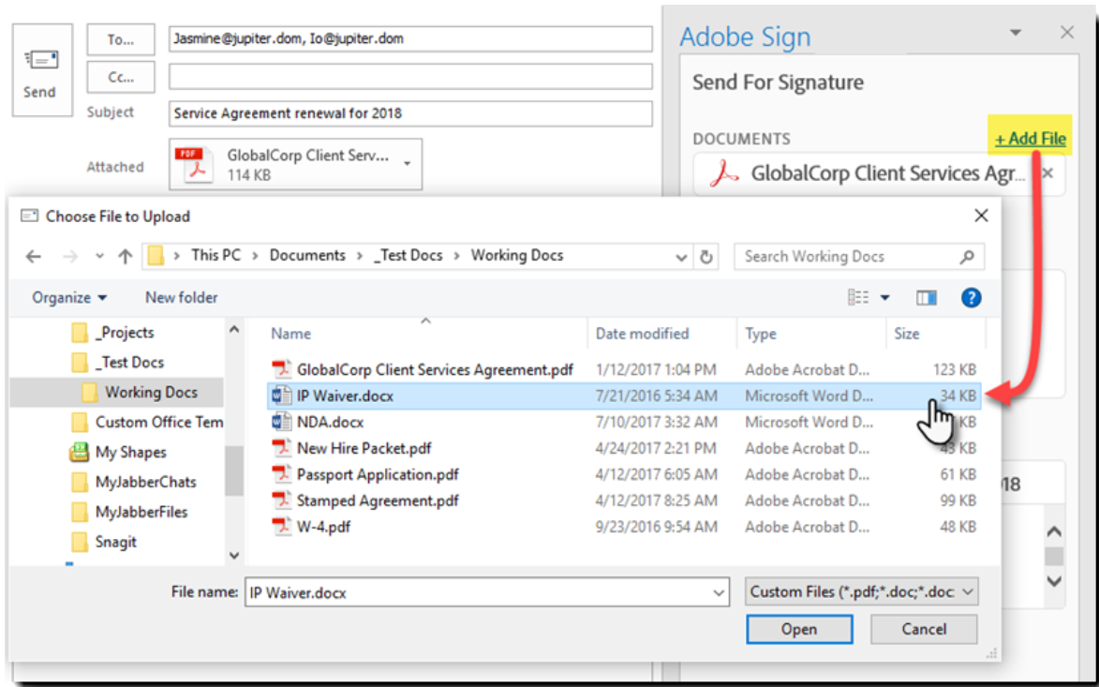This screenshot has width=1099, height=687.
Task: Click the Send envelope icon
Action: click(x=41, y=62)
